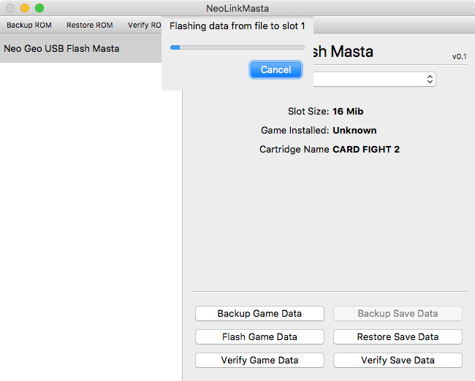Click the NeoLinkMasta window title
475x381 pixels.
(x=237, y=8)
